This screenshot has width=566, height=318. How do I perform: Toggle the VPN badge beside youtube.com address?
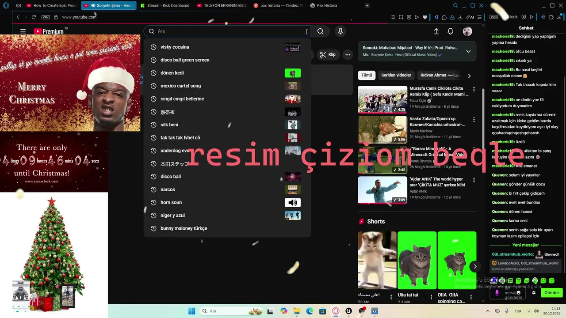(46, 17)
